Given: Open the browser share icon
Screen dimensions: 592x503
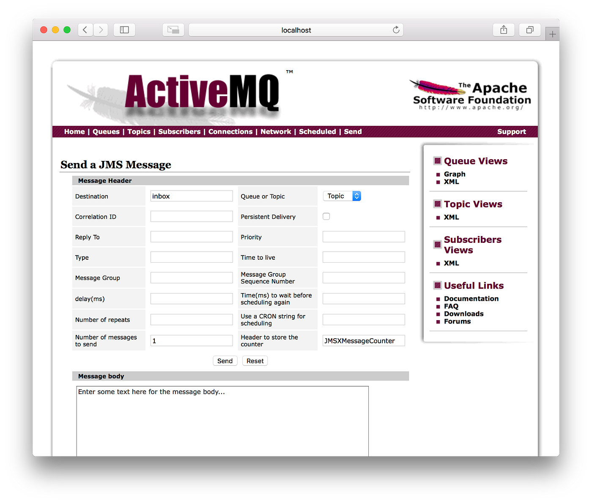Looking at the screenshot, I should click(x=503, y=30).
